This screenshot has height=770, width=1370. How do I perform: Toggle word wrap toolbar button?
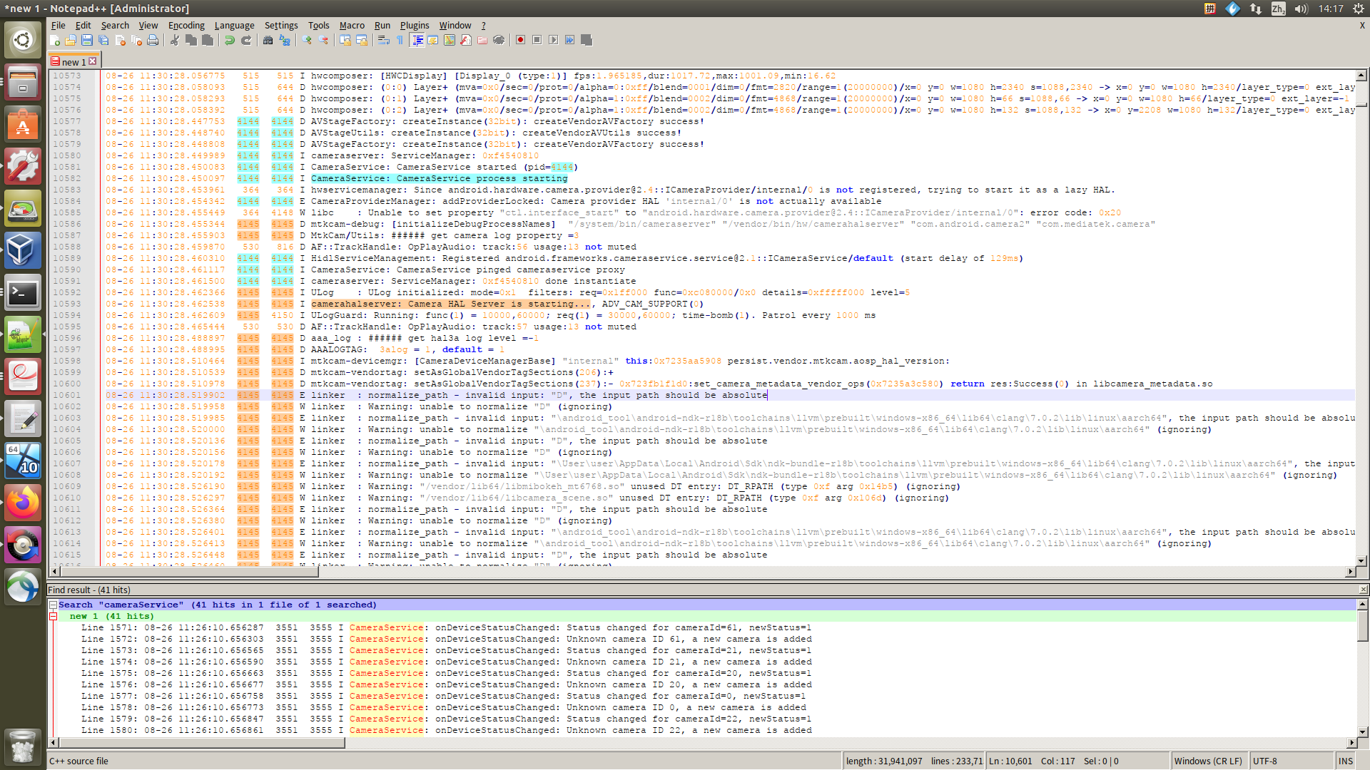point(383,41)
